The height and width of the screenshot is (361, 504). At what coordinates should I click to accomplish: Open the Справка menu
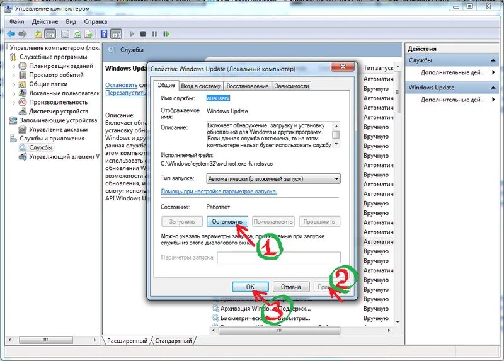pyautogui.click(x=96, y=21)
